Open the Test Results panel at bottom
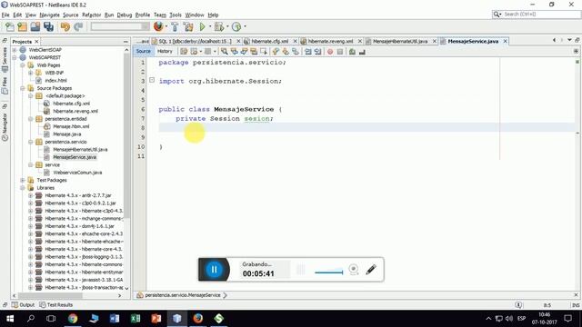Screen dimensions: 582x327 (x=55, y=305)
